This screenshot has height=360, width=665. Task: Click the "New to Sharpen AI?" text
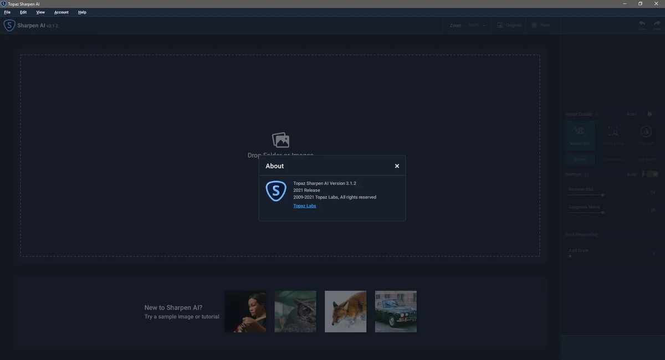pos(173,307)
